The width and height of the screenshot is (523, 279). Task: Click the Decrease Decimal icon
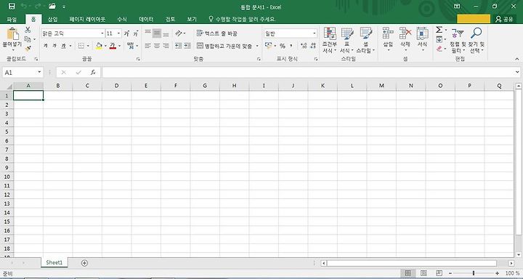coord(313,46)
